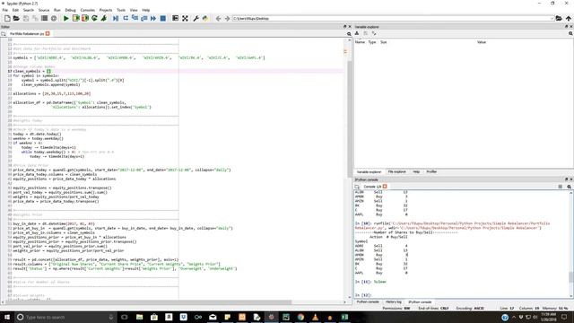This screenshot has height=323, width=574.
Task: Open the Source menu
Action: (44, 10)
